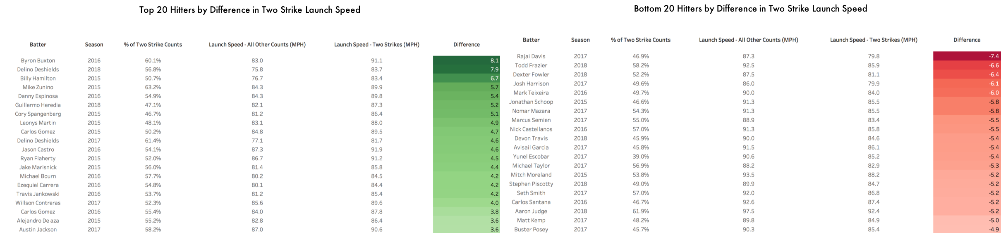Select Mark Teixeira's -6.0 difference cell
Viewport: 1001px width, 233px height.
(x=967, y=93)
